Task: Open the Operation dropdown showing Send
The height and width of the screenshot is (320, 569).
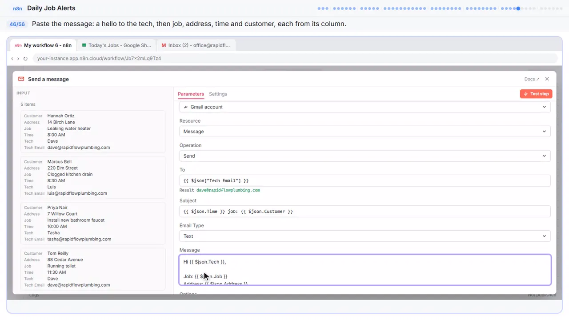Action: (x=365, y=156)
